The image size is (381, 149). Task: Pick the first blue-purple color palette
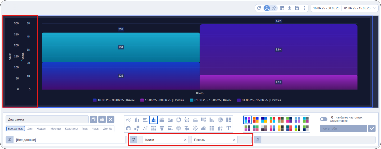[x=247, y=120]
